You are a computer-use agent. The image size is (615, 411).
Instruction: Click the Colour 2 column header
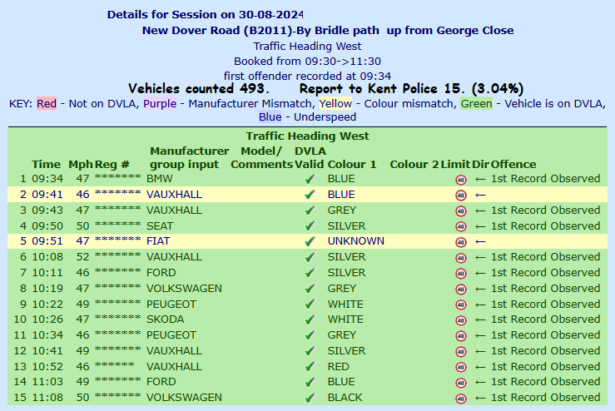pyautogui.click(x=414, y=165)
